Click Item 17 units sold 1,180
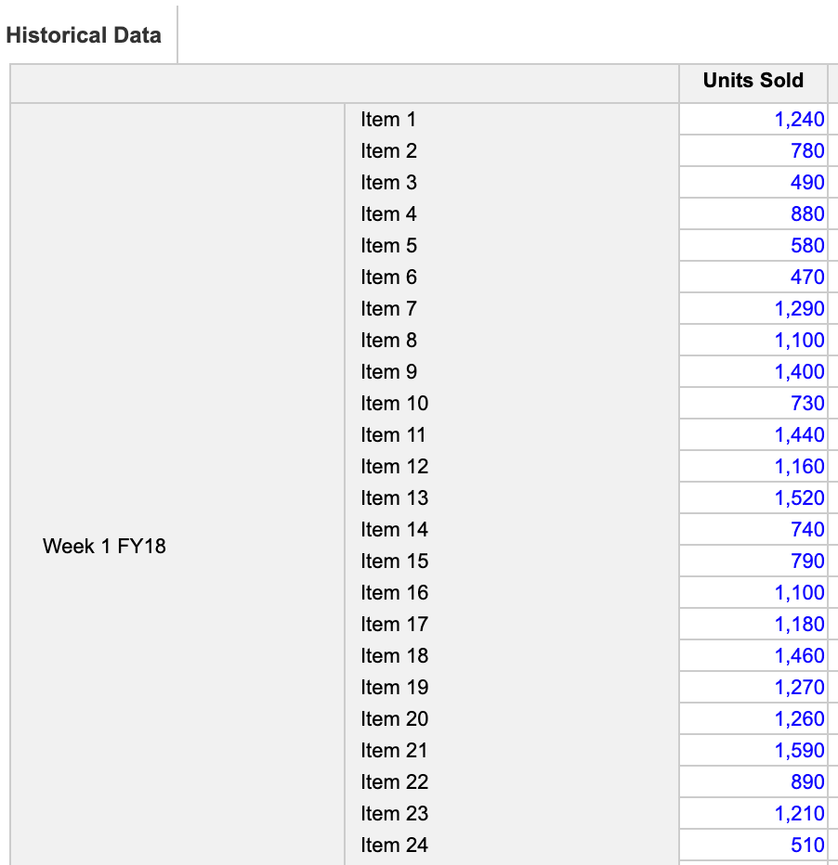Viewport: 838px width, 865px height. point(753,624)
